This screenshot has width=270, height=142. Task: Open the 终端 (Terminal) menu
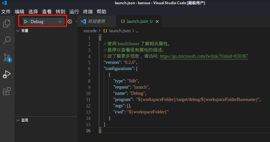[x=88, y=12]
